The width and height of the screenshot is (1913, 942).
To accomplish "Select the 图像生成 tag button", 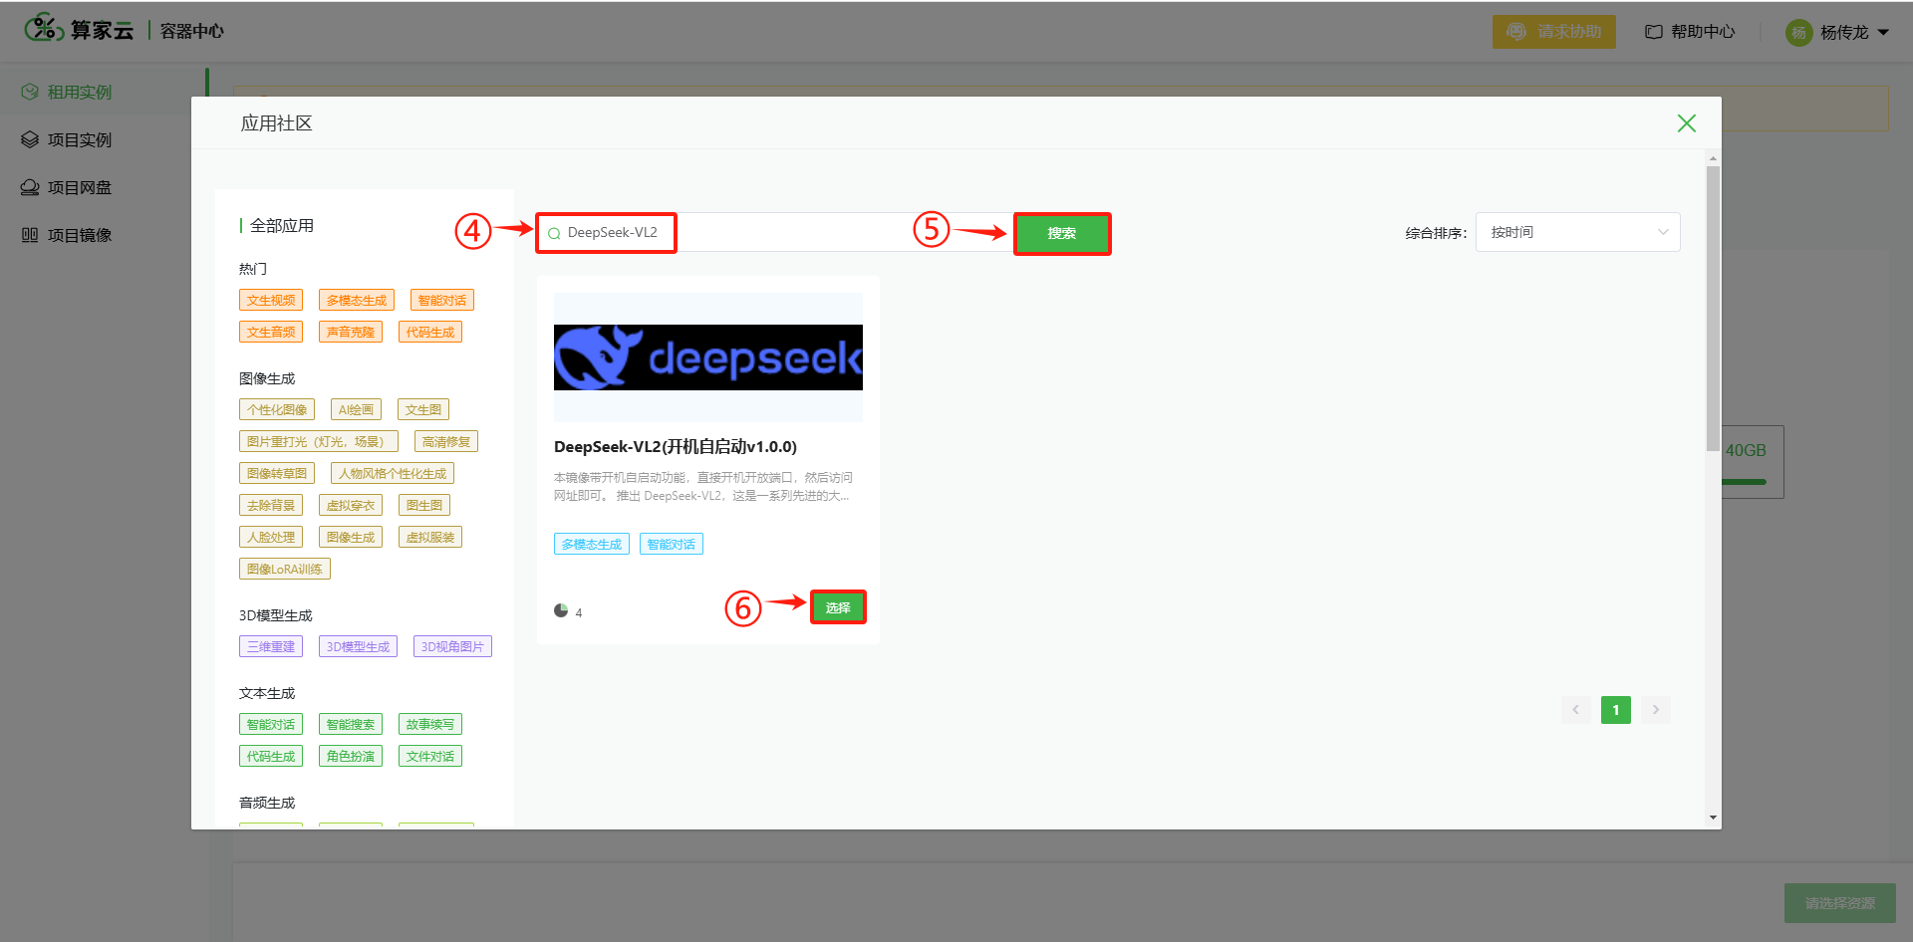I will click(x=351, y=538).
